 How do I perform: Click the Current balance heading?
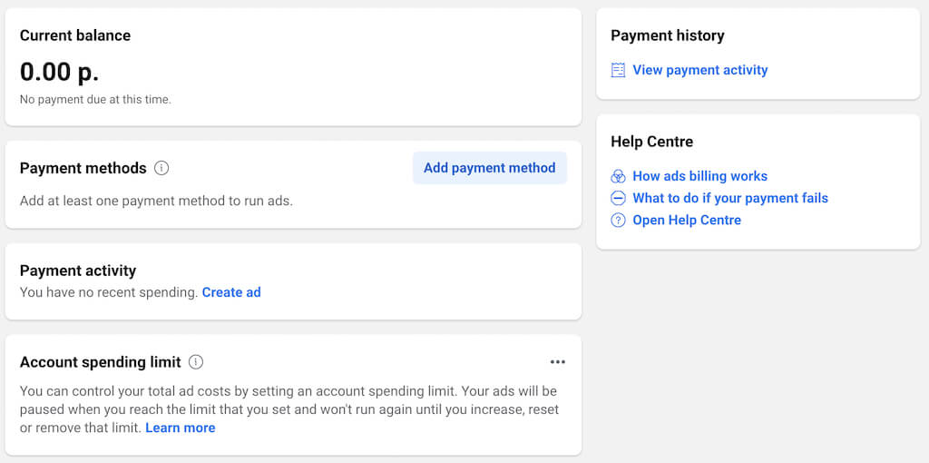(75, 35)
